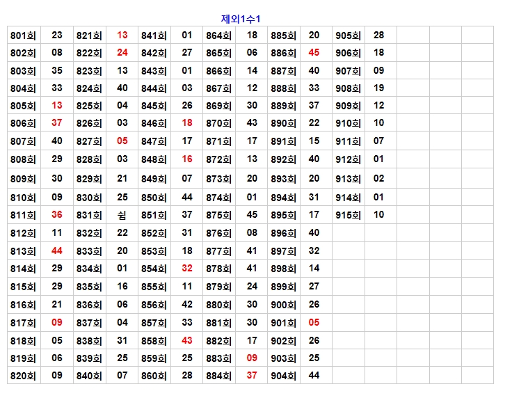Click the 860회 cell
This screenshot has width=512, height=398.
pos(154,376)
